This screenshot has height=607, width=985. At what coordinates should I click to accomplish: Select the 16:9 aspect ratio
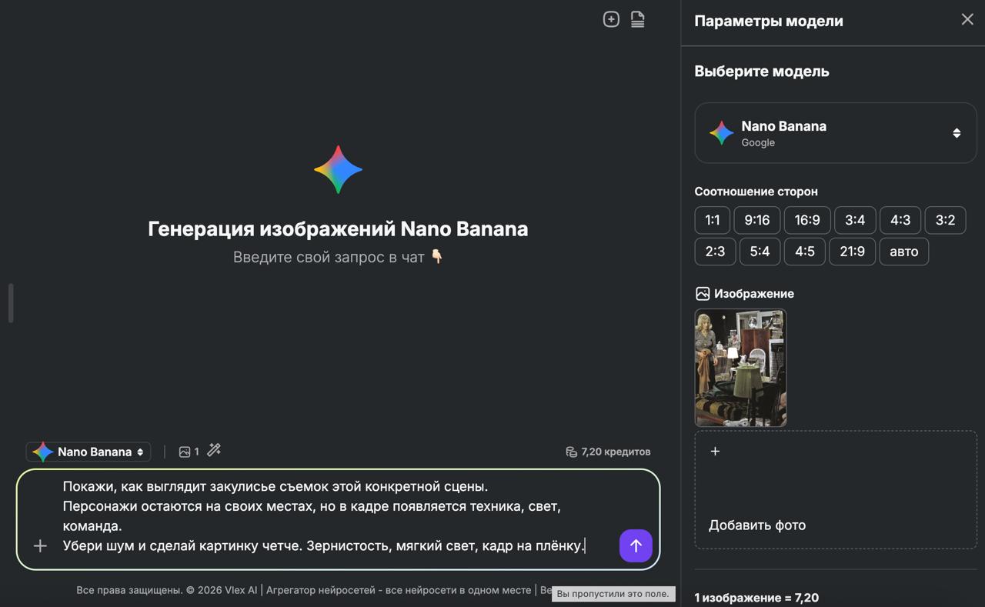806,220
